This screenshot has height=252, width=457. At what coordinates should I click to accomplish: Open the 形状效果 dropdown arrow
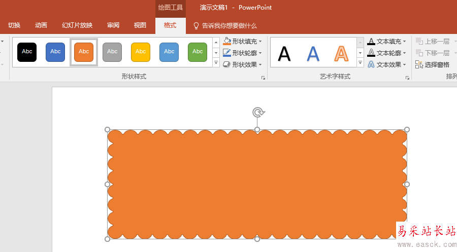coord(260,64)
